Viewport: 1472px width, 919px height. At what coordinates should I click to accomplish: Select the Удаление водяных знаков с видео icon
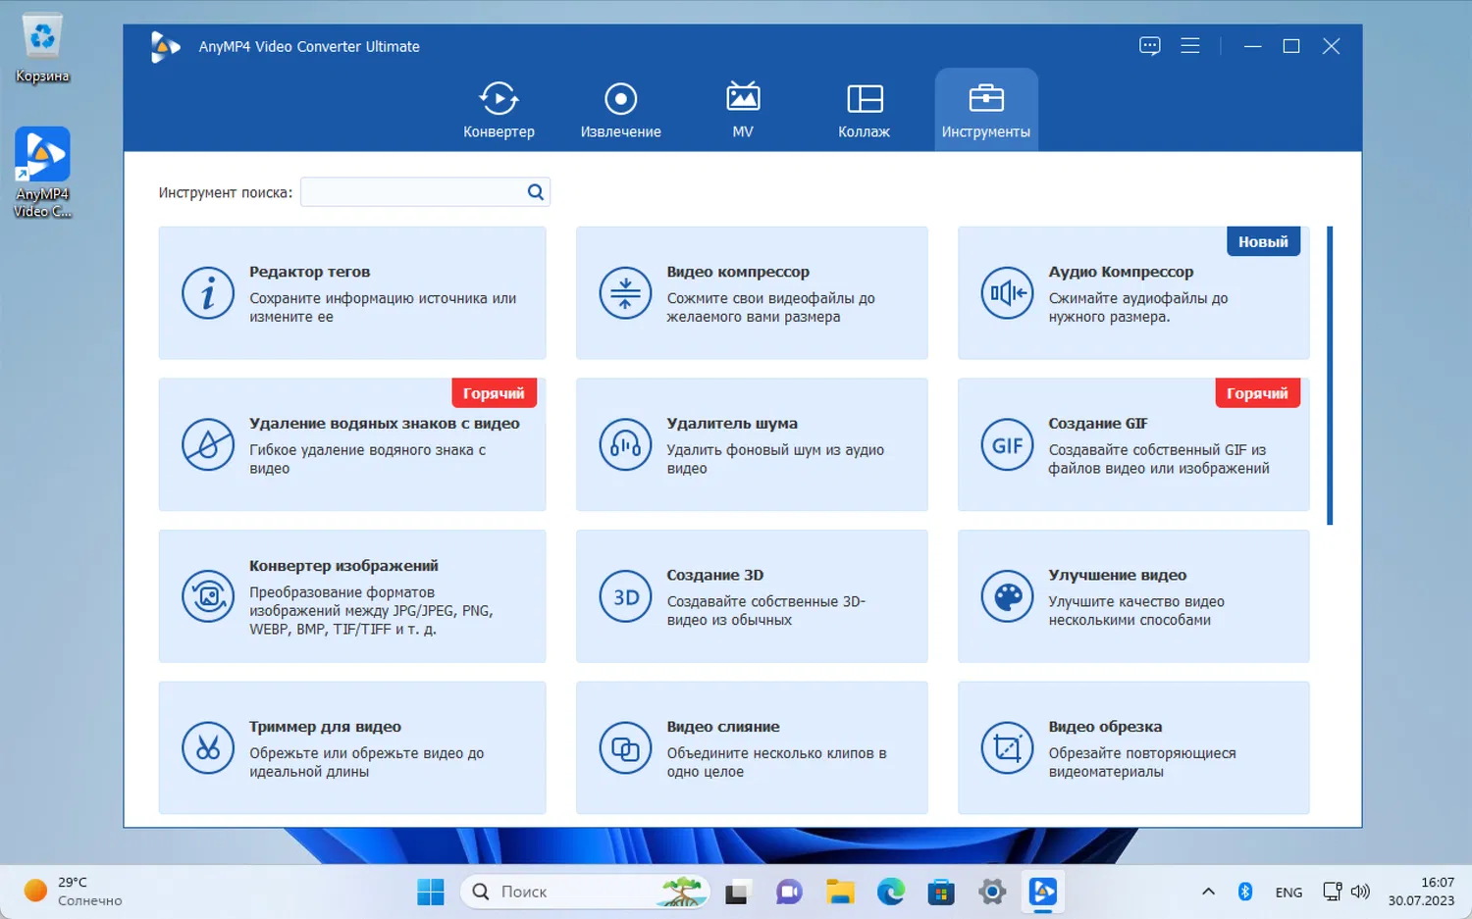208,445
